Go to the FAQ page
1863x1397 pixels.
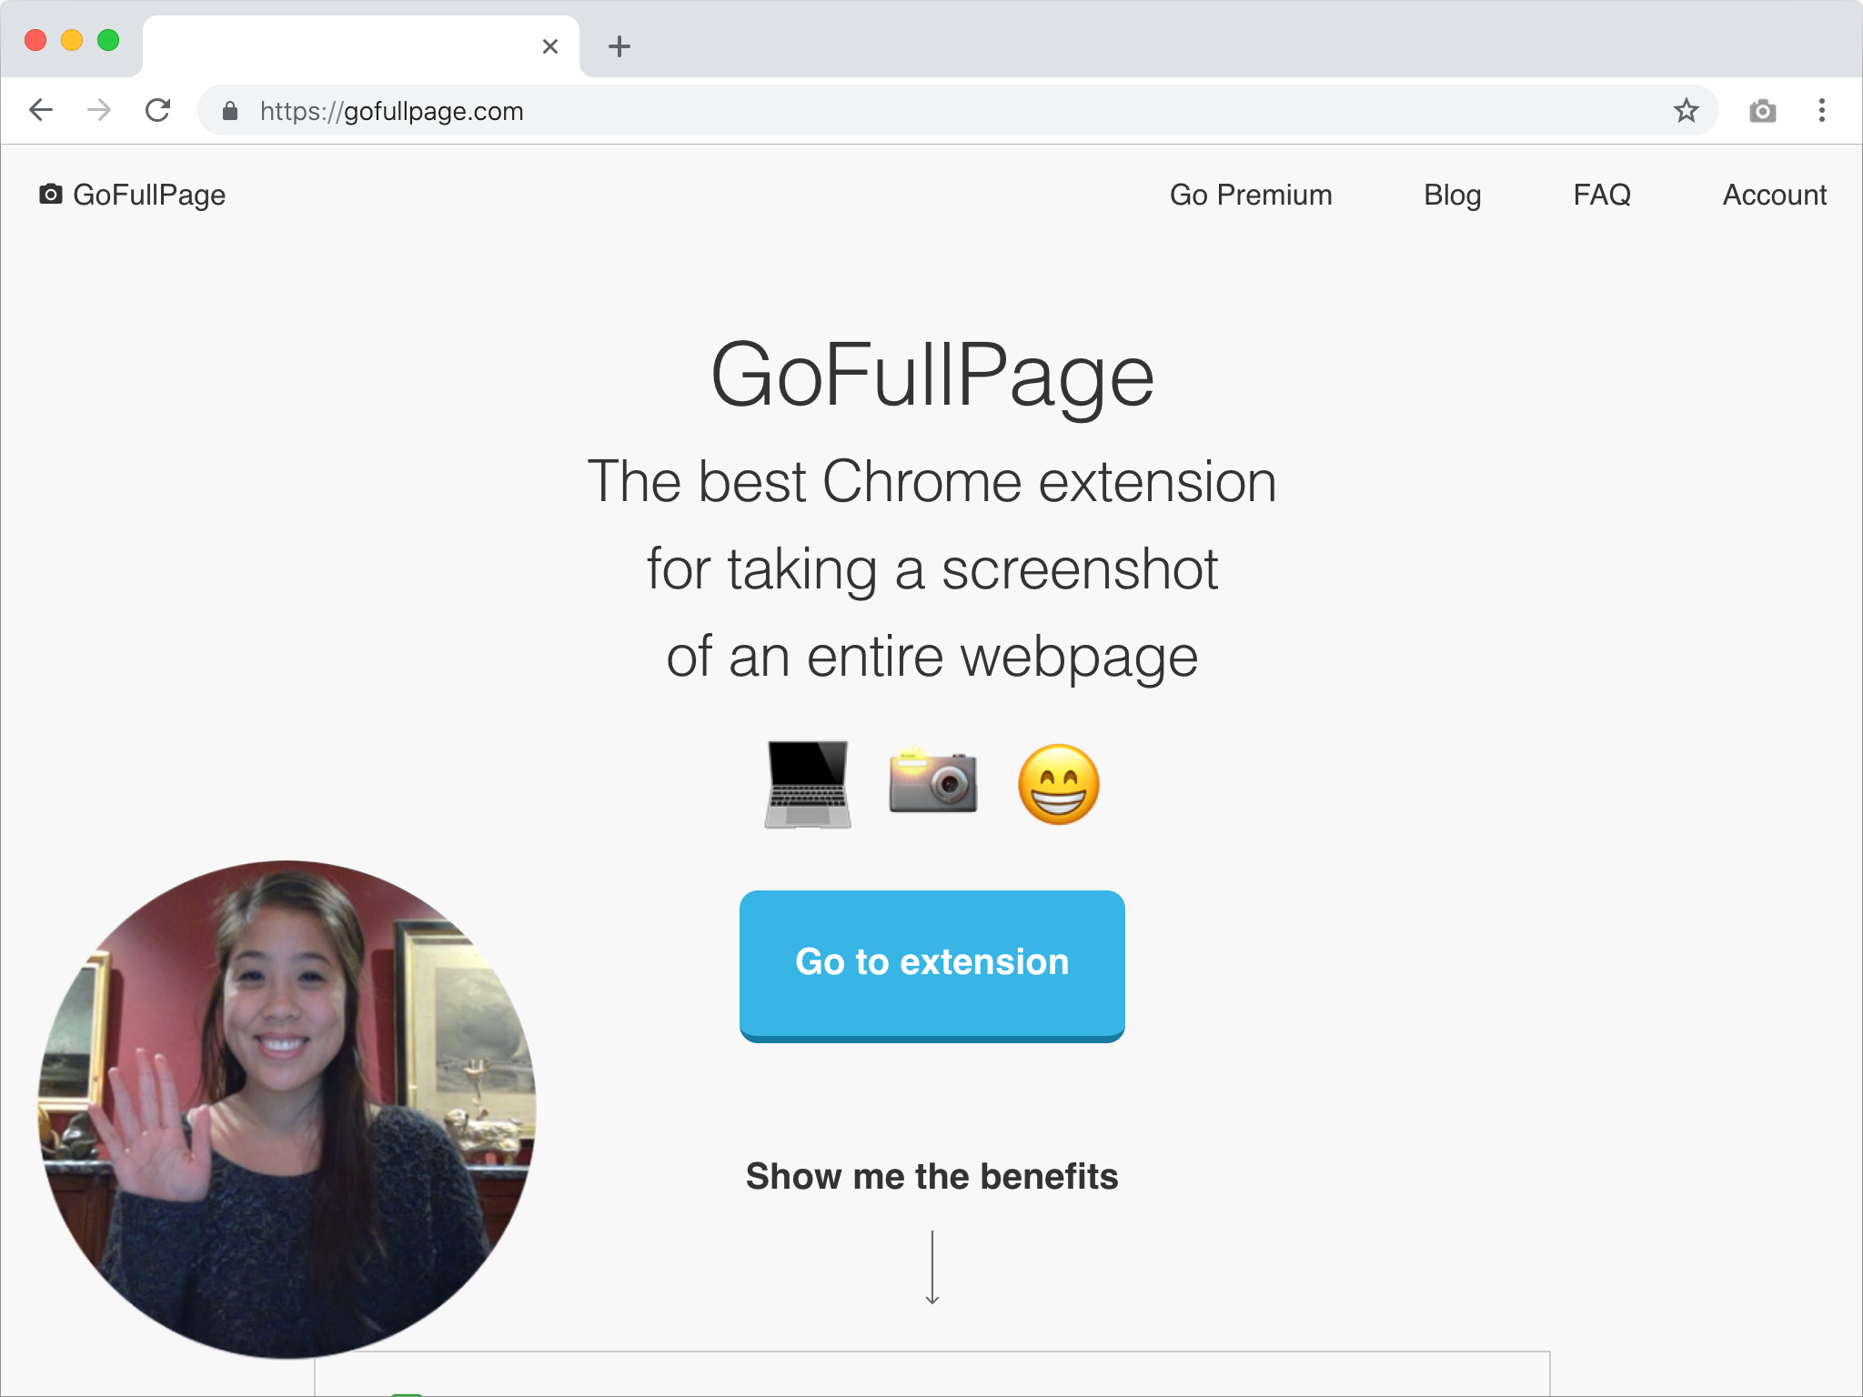click(1601, 195)
